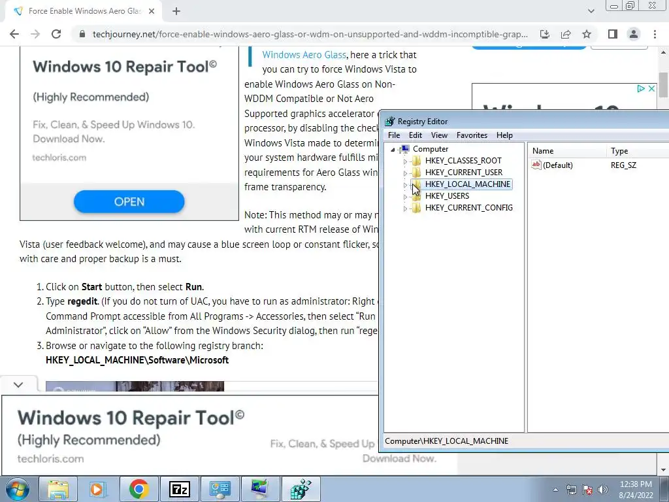Open the File menu in Registry Editor

[394, 135]
